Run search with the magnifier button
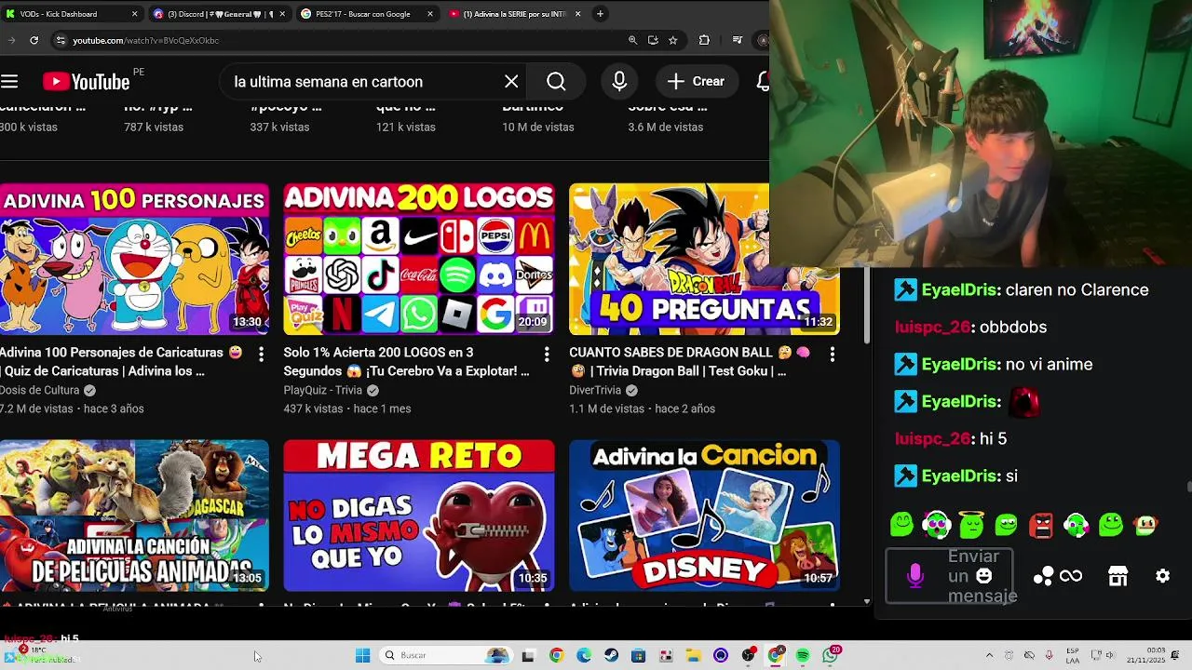The height and width of the screenshot is (670, 1192). pos(556,82)
